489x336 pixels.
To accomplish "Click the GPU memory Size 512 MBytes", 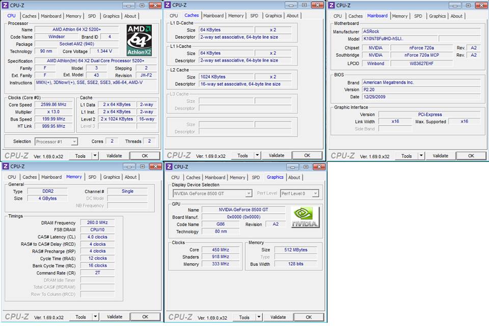I will click(295, 249).
